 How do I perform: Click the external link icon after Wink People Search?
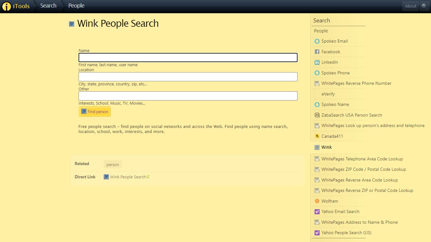pos(148,176)
